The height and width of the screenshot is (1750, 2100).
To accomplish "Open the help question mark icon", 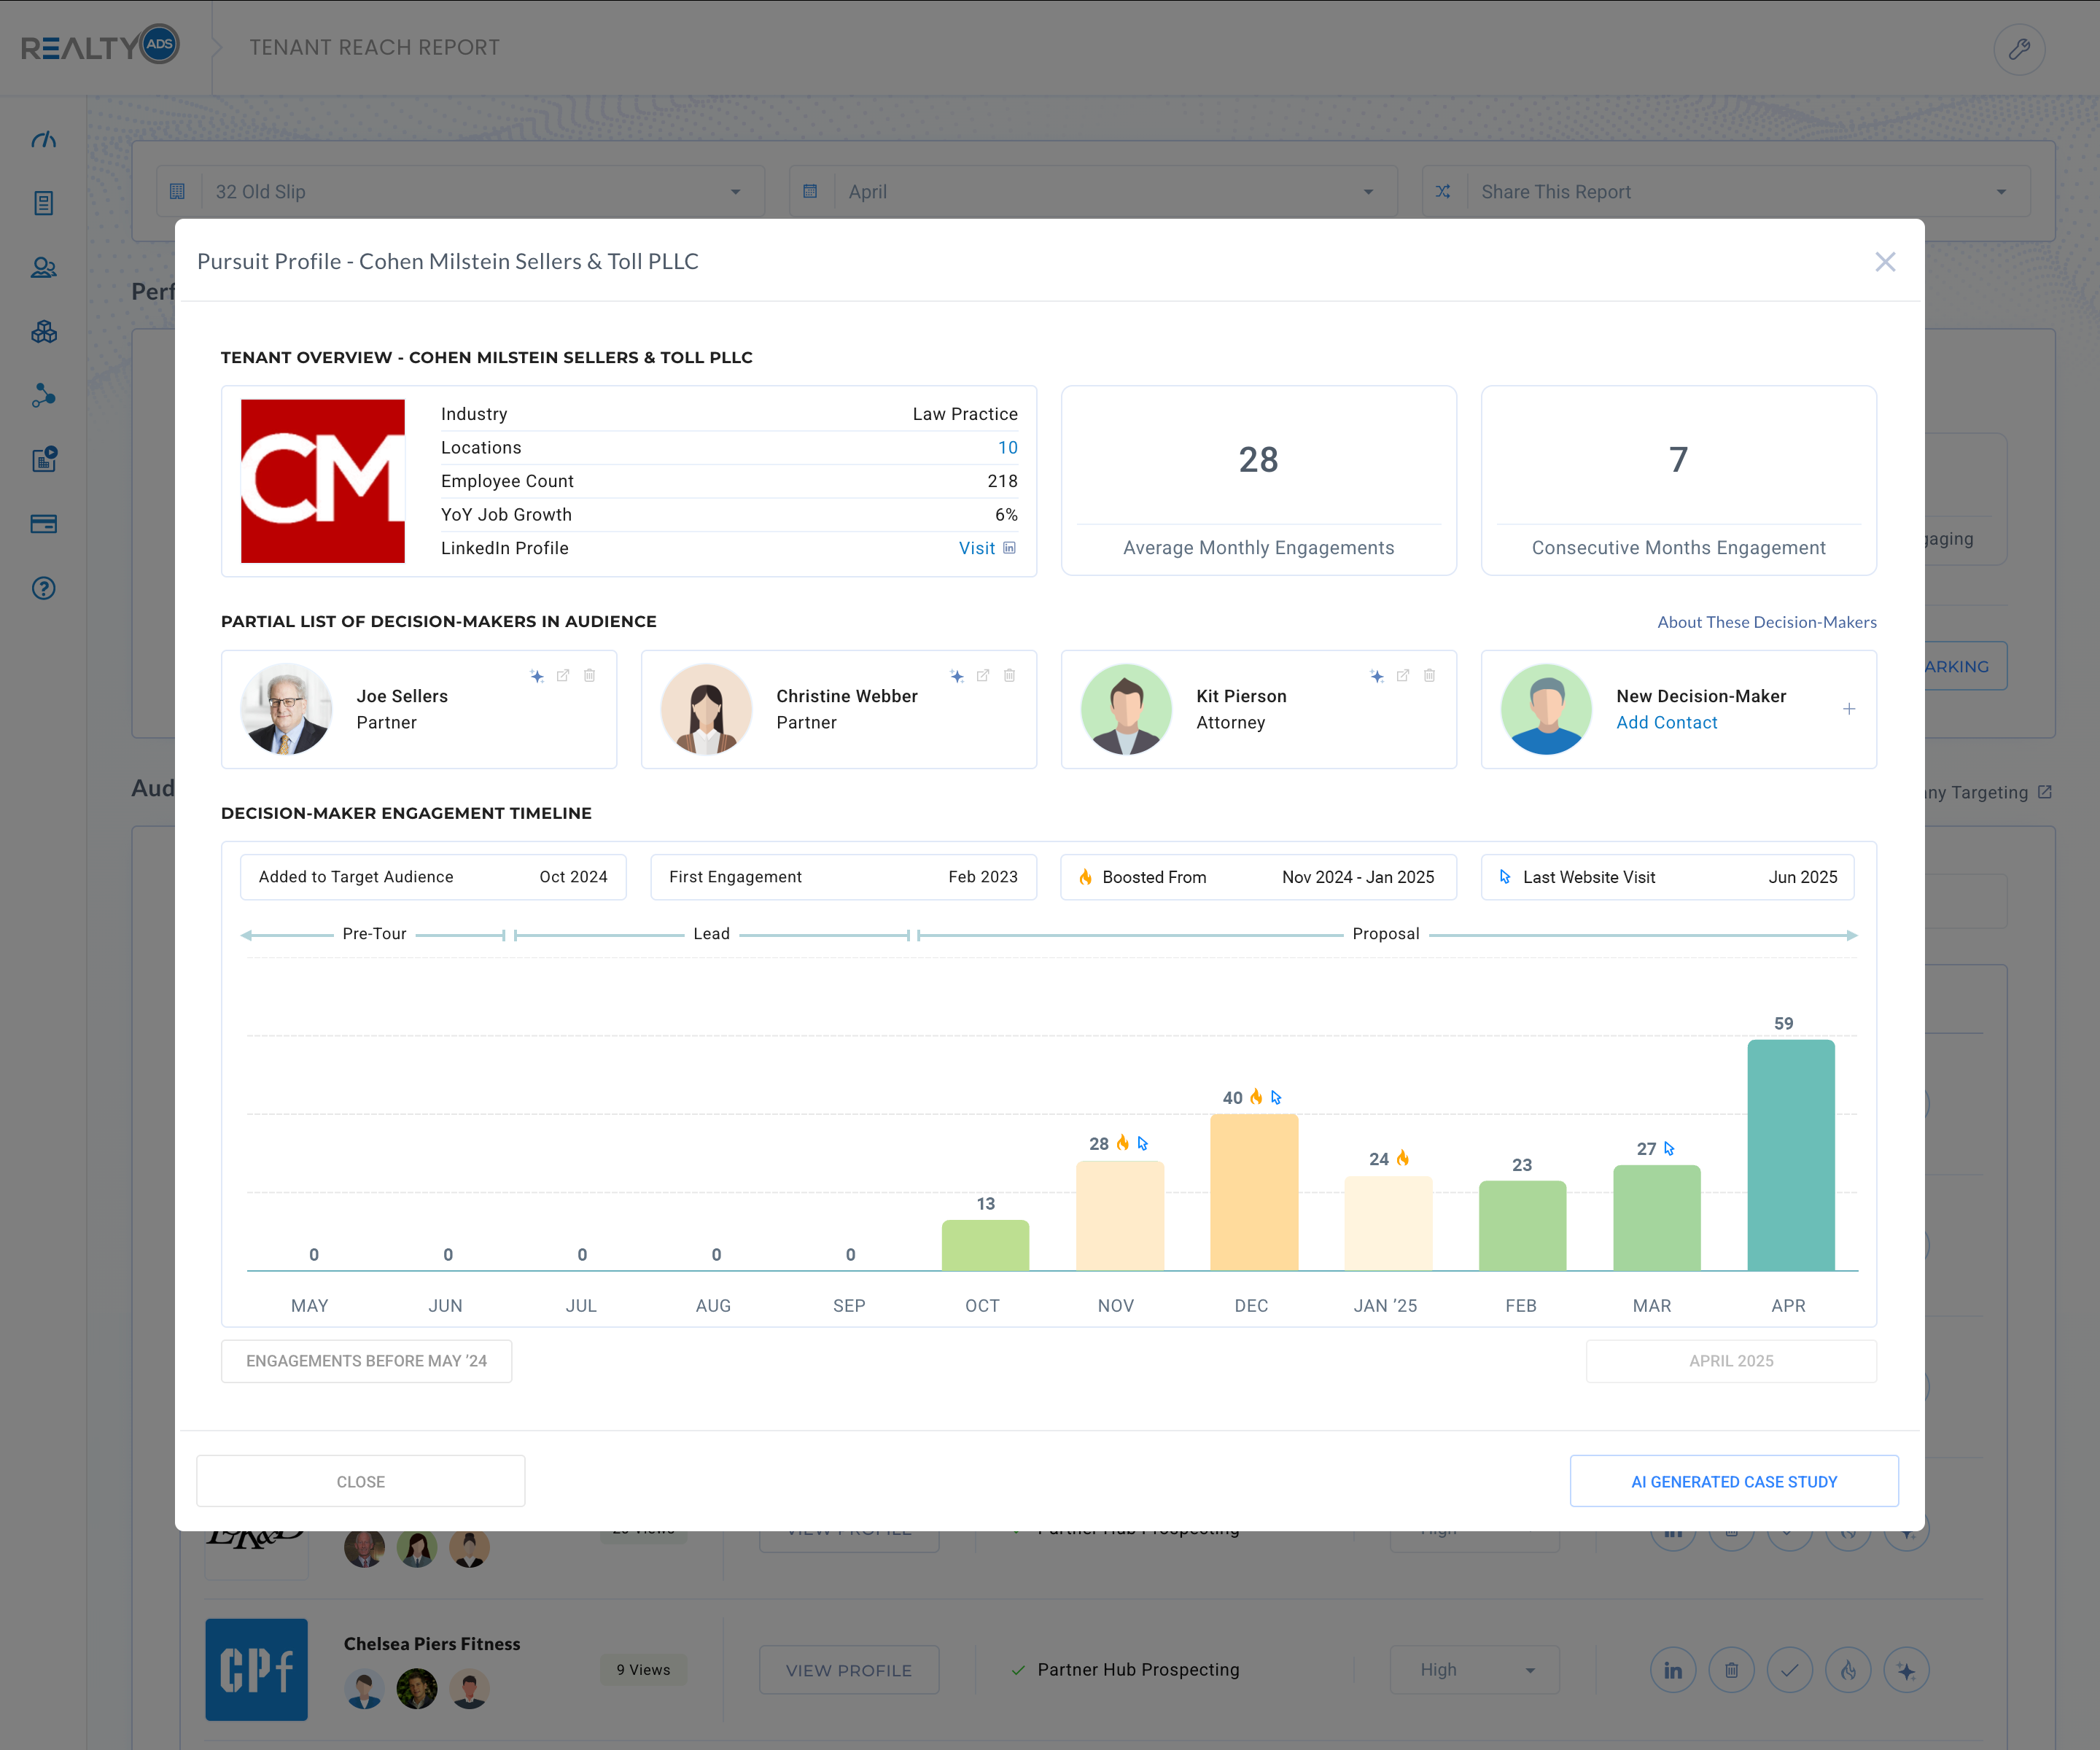I will click(44, 588).
